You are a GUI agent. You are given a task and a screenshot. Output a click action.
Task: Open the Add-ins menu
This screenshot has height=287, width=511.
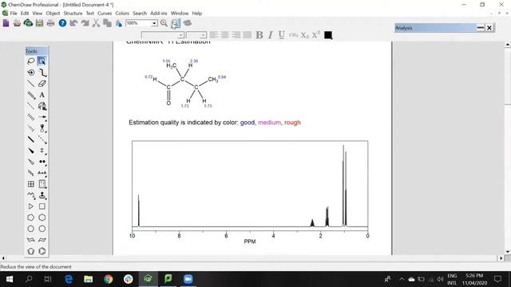tap(159, 14)
